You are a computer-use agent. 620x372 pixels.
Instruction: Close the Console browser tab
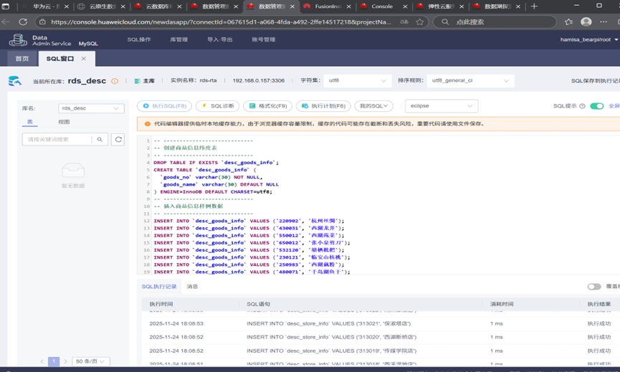pyautogui.click(x=405, y=6)
